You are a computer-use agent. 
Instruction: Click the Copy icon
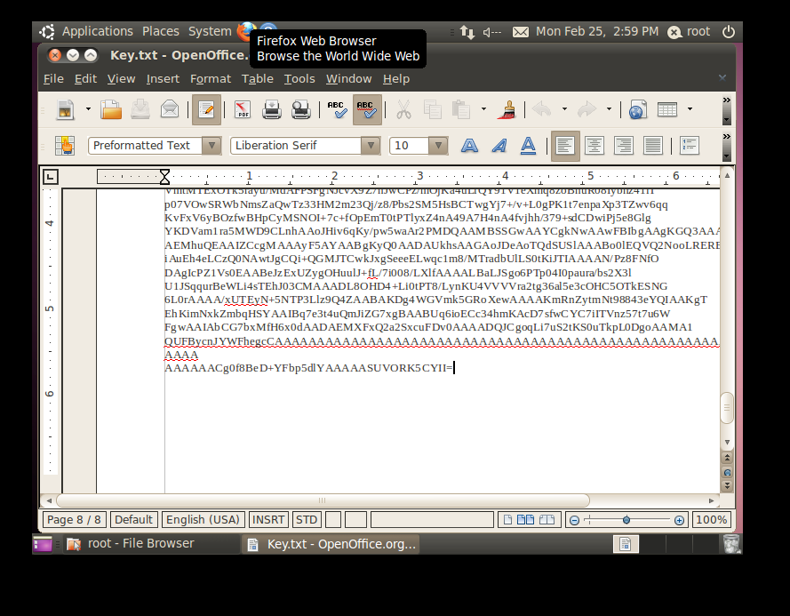coord(432,109)
